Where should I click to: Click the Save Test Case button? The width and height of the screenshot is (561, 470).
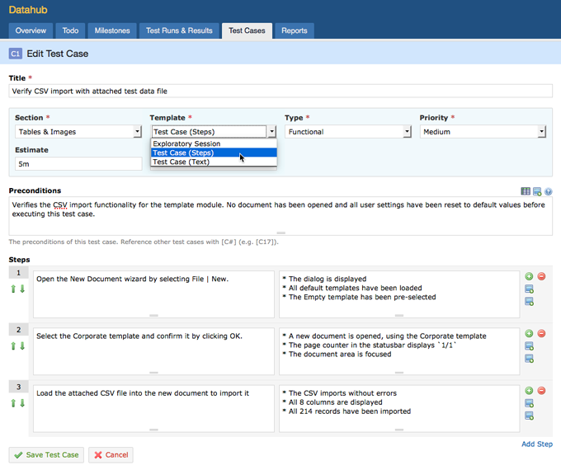(46, 454)
